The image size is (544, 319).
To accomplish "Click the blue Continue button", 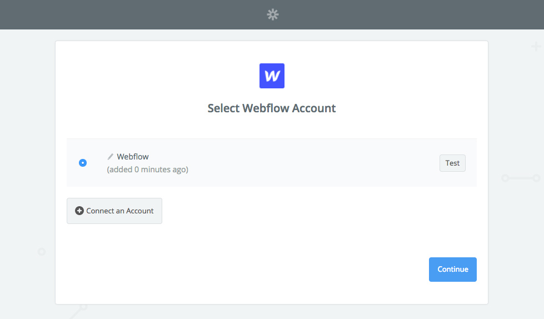I will 453,270.
